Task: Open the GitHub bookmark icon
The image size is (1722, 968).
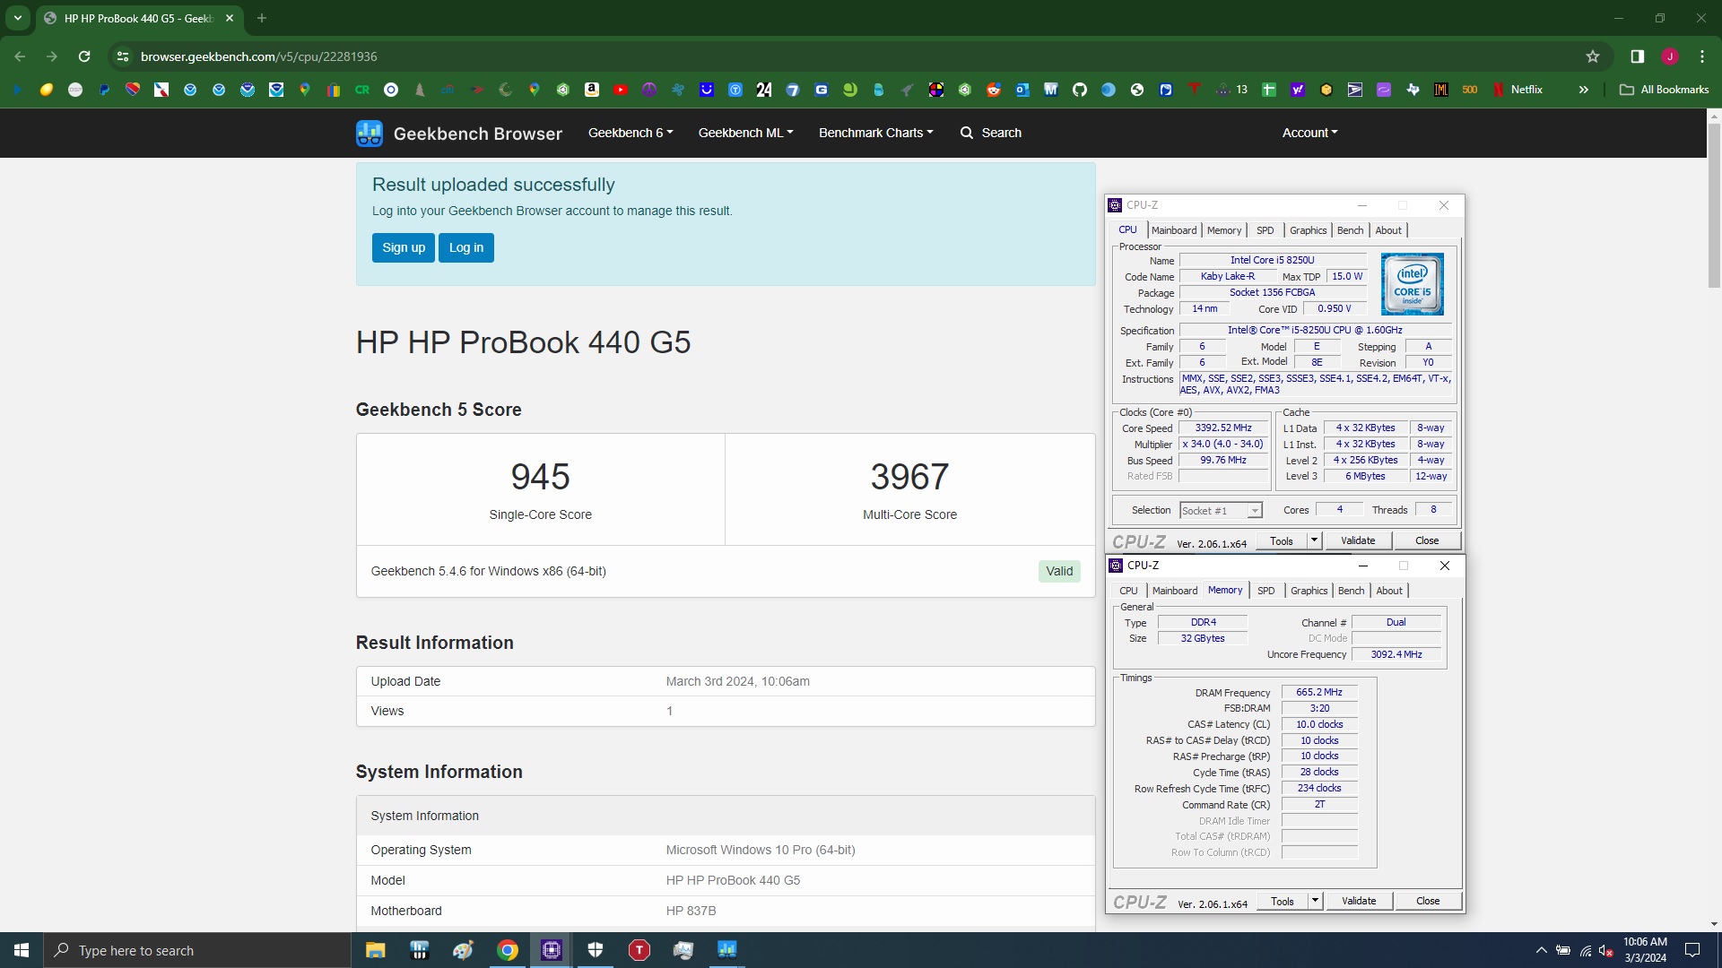Action: pos(1080,90)
